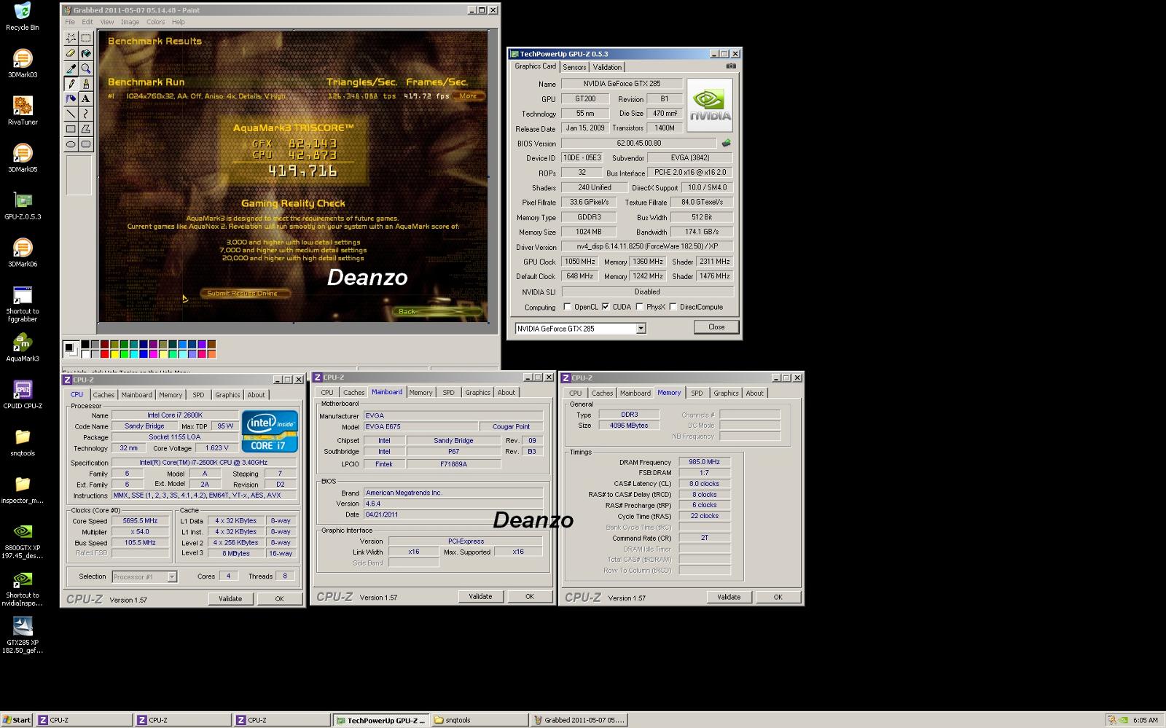Open the CPUID CPU-Z desktop icon
The height and width of the screenshot is (728, 1166).
[x=23, y=394]
